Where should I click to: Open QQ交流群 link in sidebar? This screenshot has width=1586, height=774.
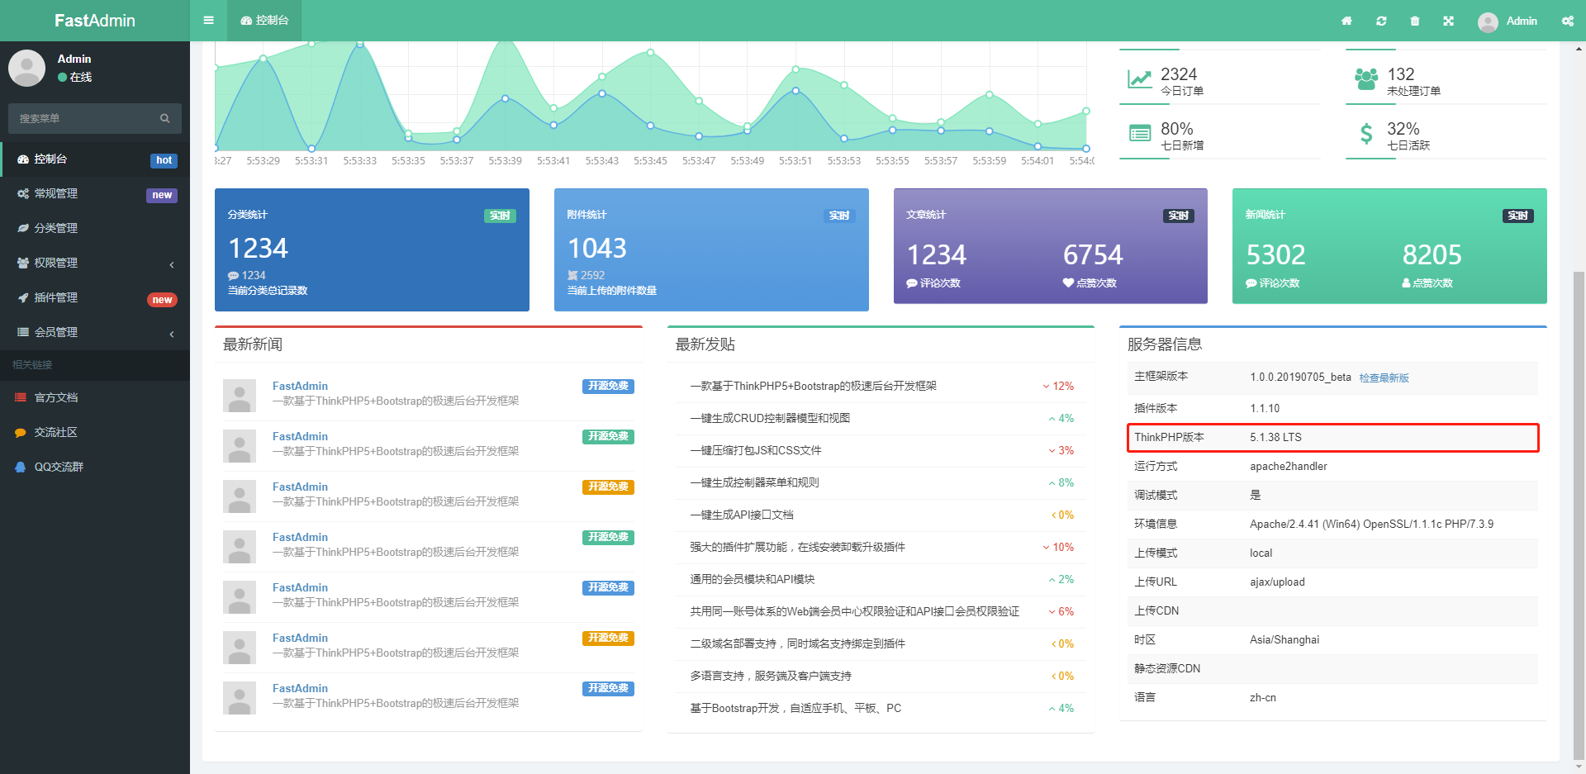(95, 467)
